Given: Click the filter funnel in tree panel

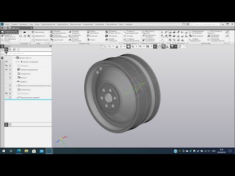Looking at the screenshot, I should point(6,53).
